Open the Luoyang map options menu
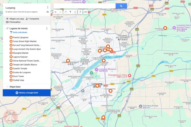The image size is (191, 127). 48,8
